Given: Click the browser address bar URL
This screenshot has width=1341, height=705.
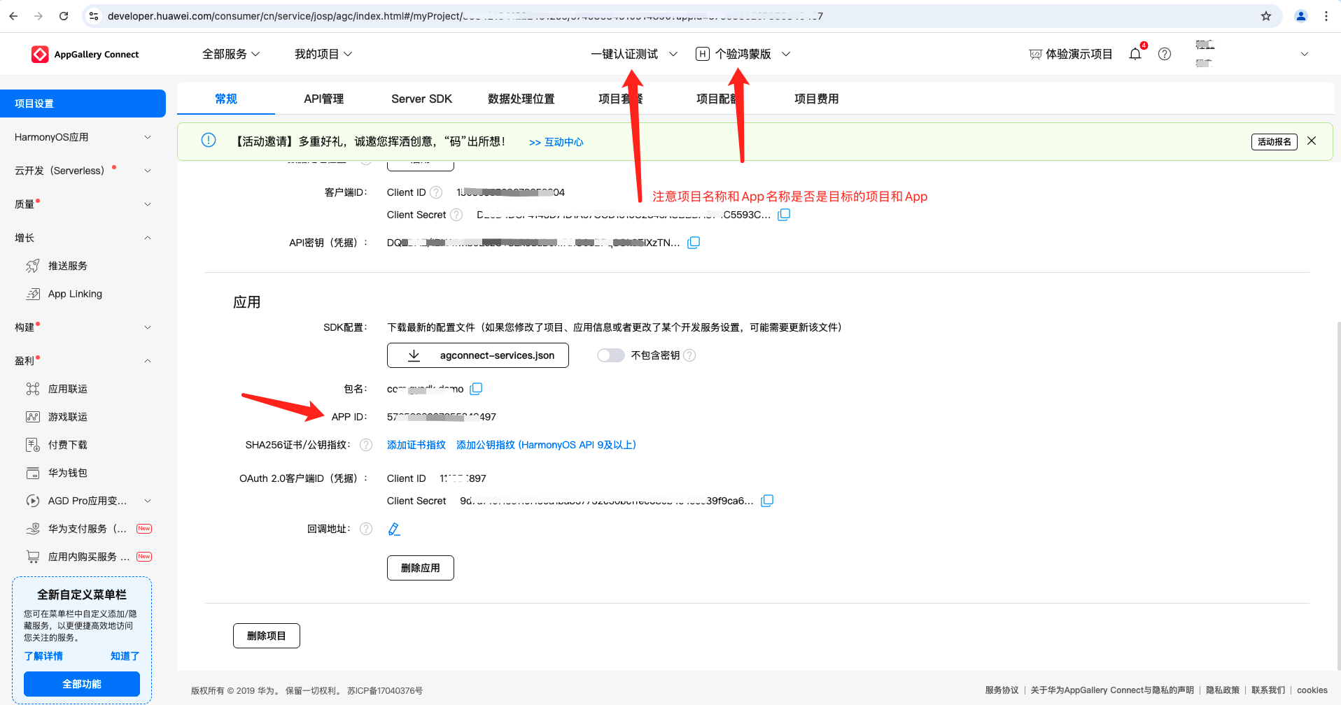Looking at the screenshot, I should coord(465,16).
